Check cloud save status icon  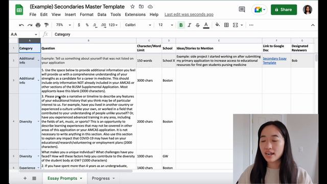(x=150, y=7)
